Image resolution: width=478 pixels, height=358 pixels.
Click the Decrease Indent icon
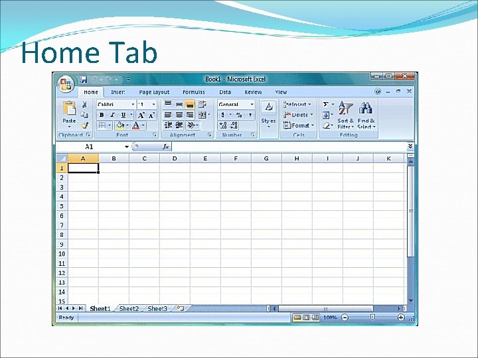coord(168,125)
